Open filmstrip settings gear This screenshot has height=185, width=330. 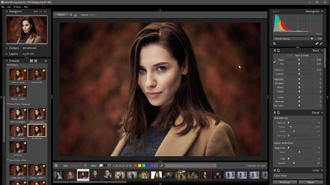point(56,166)
